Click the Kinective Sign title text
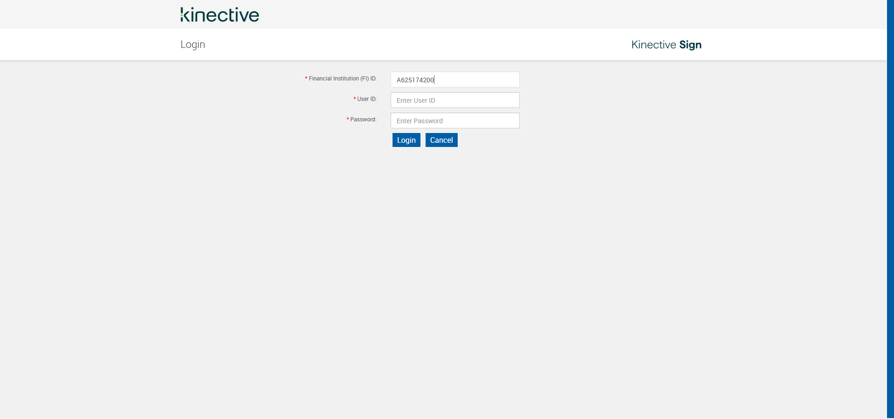894x419 pixels. tap(666, 45)
